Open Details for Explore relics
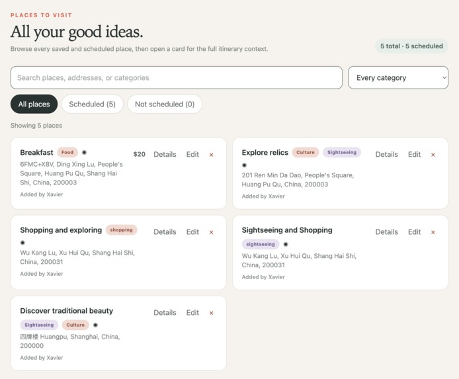This screenshot has height=379, width=459. [x=387, y=154]
